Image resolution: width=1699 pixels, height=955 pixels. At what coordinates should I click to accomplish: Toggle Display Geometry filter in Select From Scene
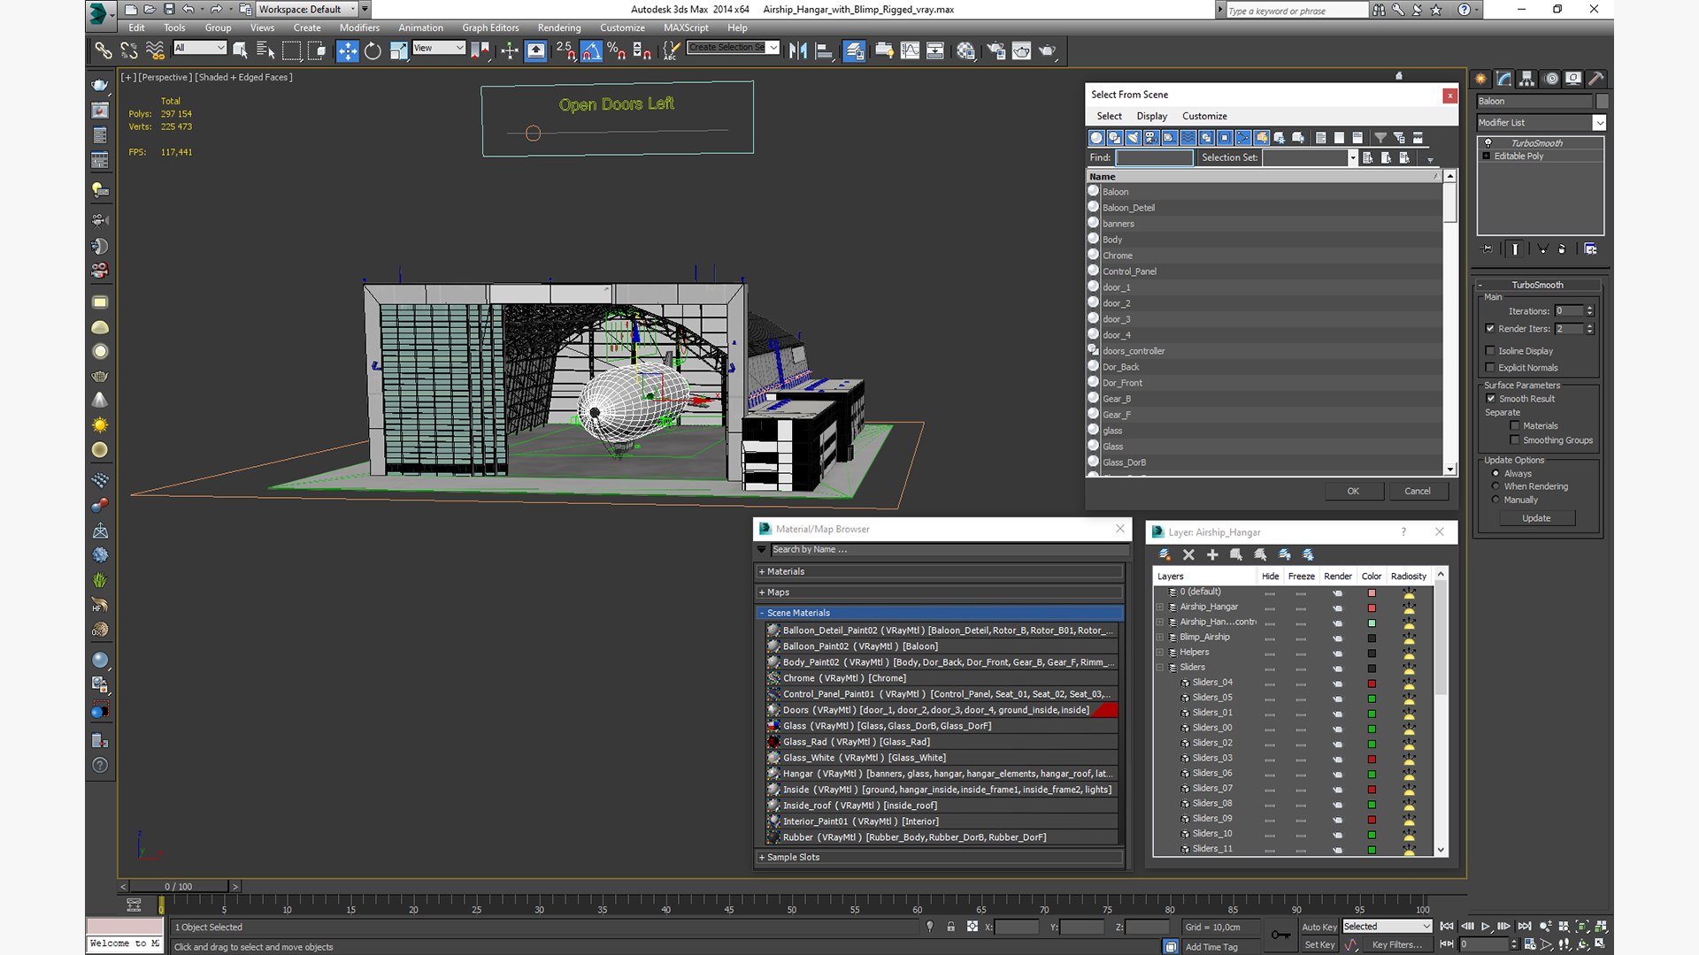[x=1096, y=138]
